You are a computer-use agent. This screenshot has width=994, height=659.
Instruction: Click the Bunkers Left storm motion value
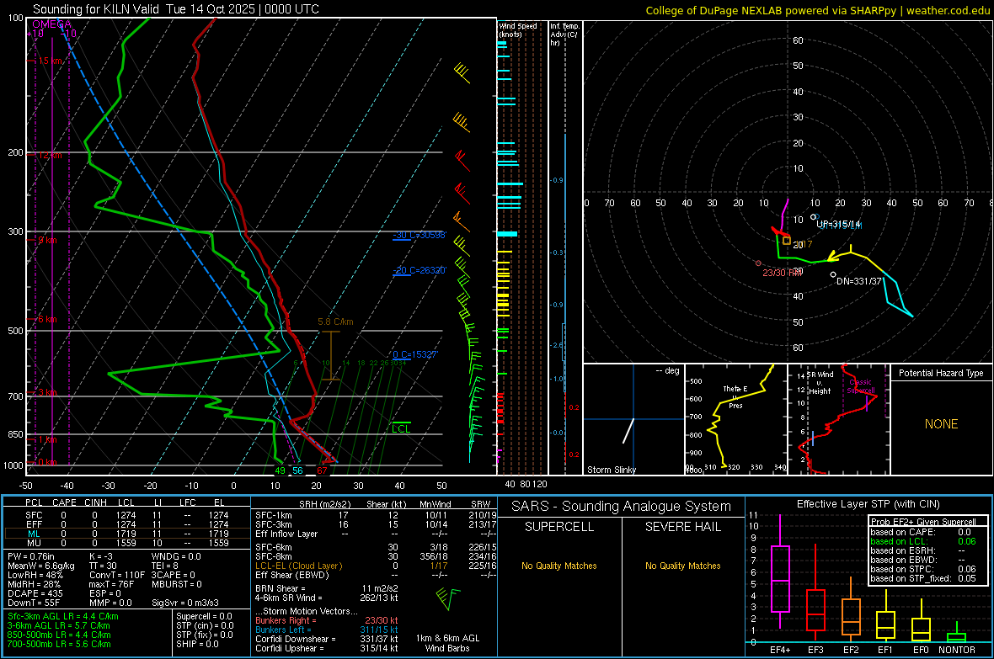tap(379, 630)
